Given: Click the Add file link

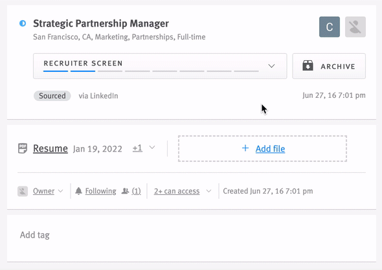Looking at the screenshot, I should point(270,149).
